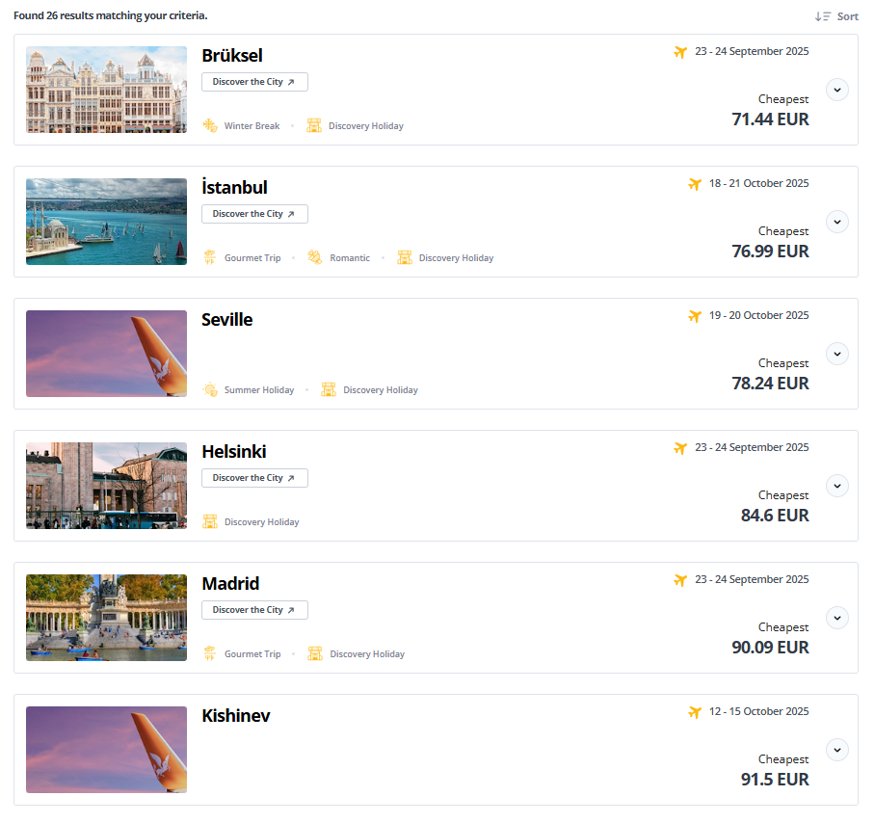Image resolution: width=875 pixels, height=823 pixels.
Task: Click the Summer Holiday icon under Seville
Action: (x=210, y=389)
